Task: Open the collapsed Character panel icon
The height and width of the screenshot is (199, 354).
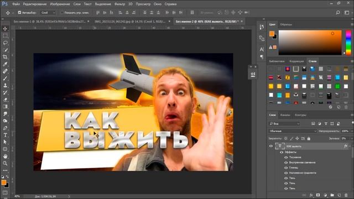Action: tap(262, 49)
